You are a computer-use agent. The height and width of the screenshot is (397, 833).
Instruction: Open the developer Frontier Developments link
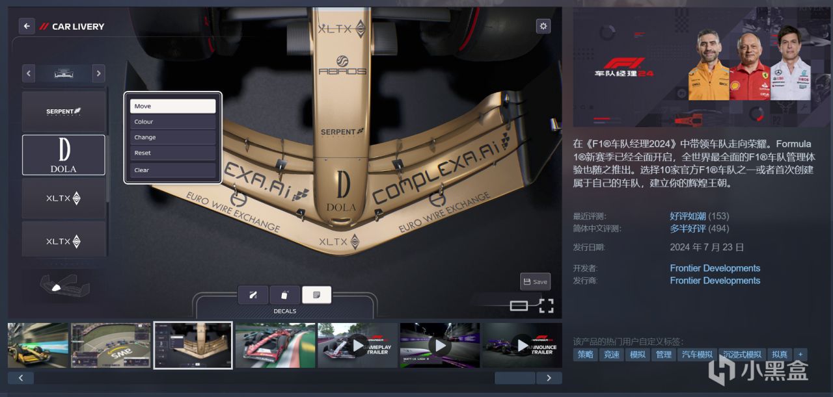tap(715, 268)
